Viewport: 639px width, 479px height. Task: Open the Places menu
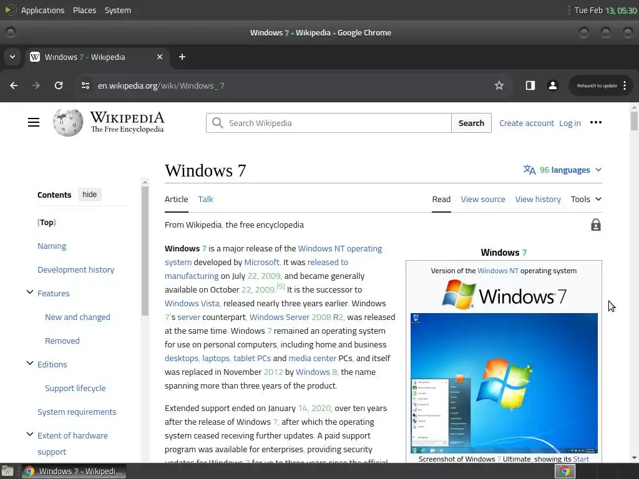(84, 10)
